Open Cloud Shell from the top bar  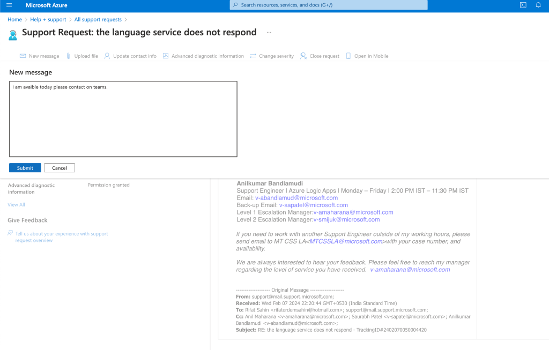(x=523, y=5)
